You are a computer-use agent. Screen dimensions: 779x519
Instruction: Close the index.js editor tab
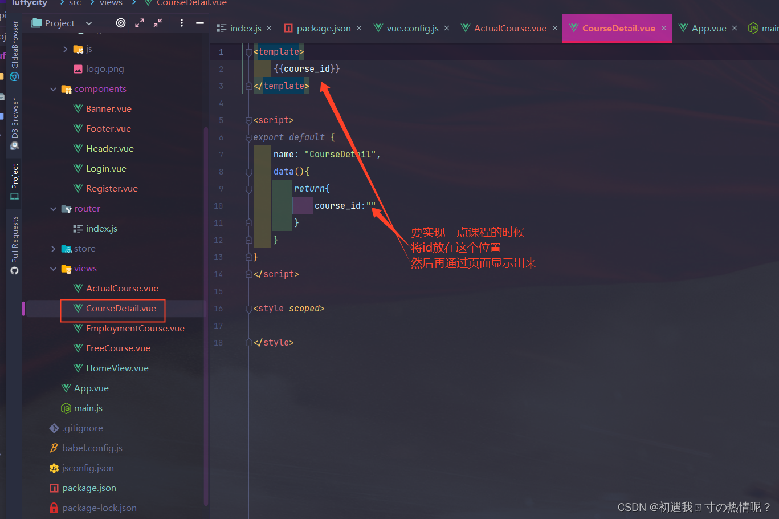point(269,28)
